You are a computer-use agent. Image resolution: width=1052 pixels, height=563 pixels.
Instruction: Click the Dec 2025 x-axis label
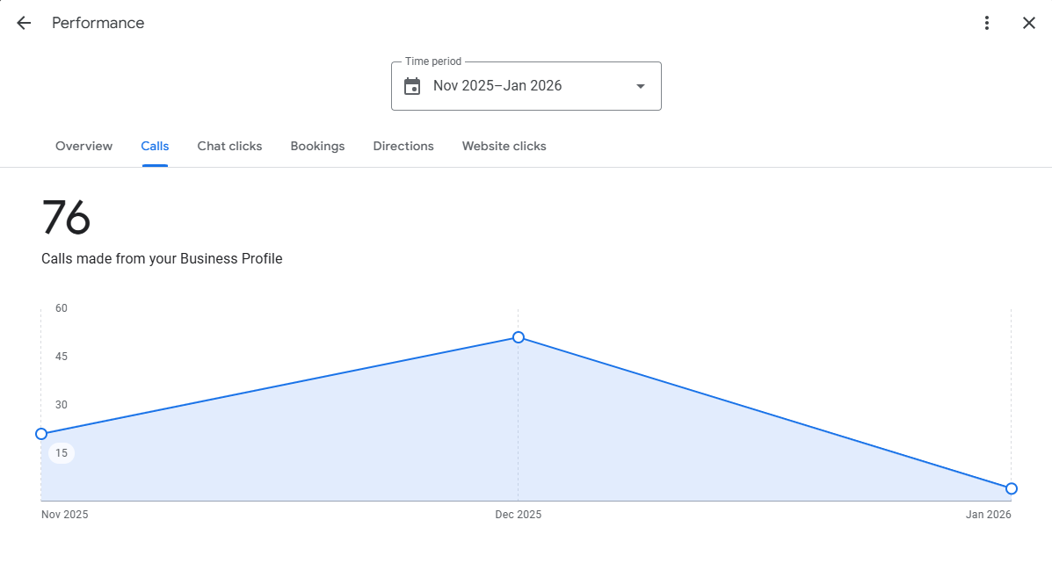(x=519, y=515)
